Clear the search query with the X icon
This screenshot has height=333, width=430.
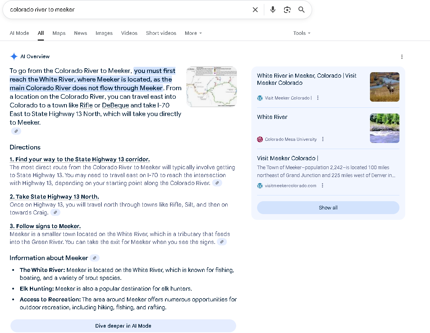tap(255, 10)
